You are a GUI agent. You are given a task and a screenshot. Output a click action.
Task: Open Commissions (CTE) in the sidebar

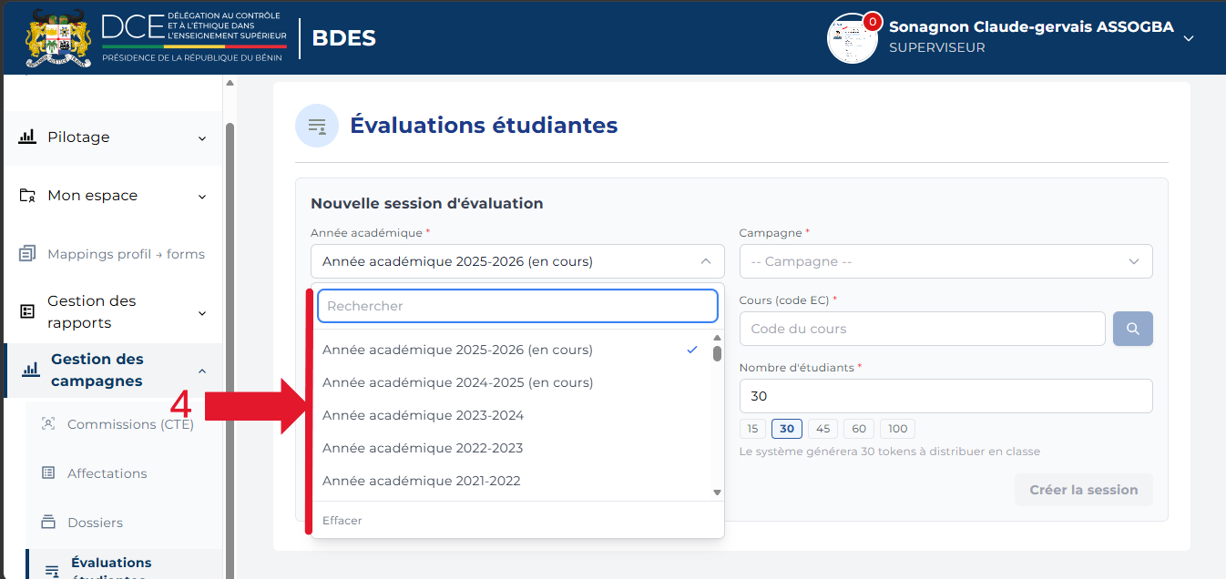[x=130, y=424]
